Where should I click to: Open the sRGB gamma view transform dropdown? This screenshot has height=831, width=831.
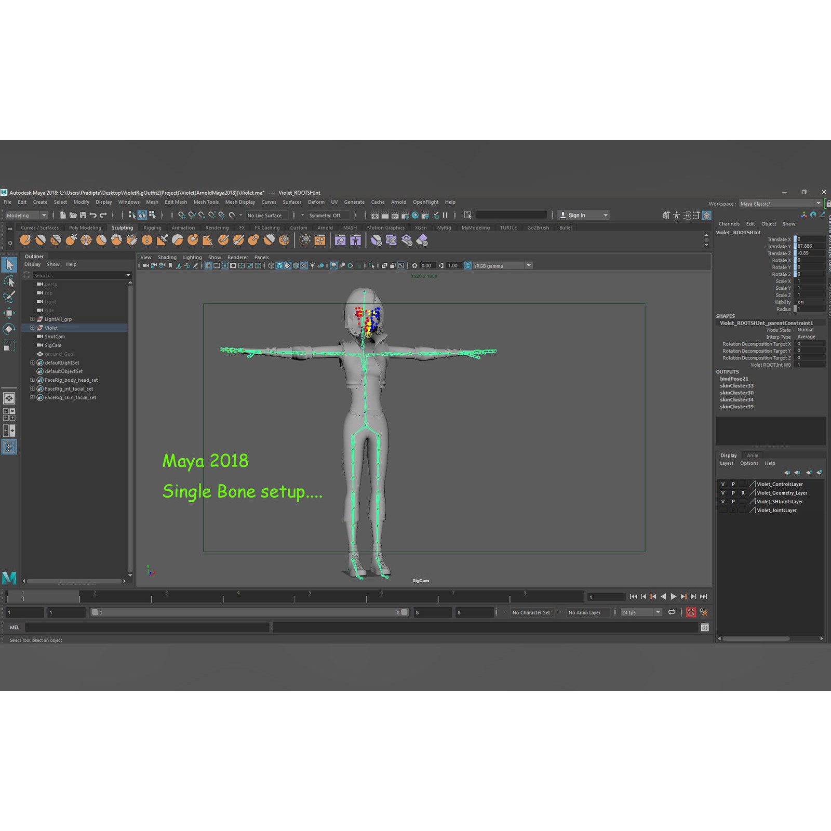[x=502, y=265]
